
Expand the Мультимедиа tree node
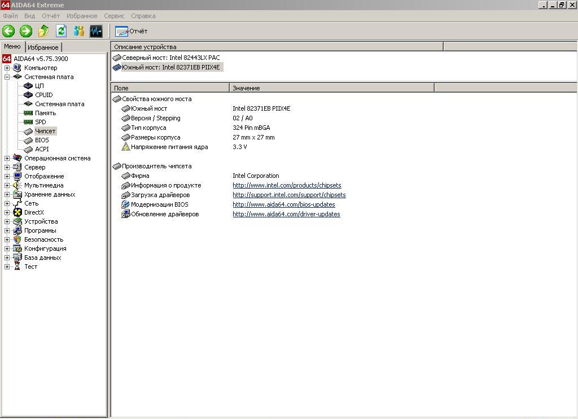(x=7, y=186)
